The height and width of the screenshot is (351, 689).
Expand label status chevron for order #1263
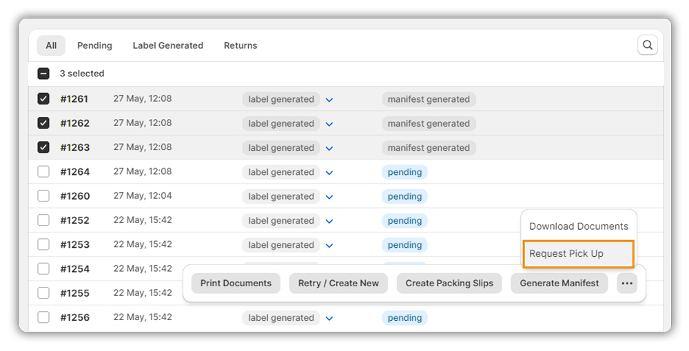(329, 148)
